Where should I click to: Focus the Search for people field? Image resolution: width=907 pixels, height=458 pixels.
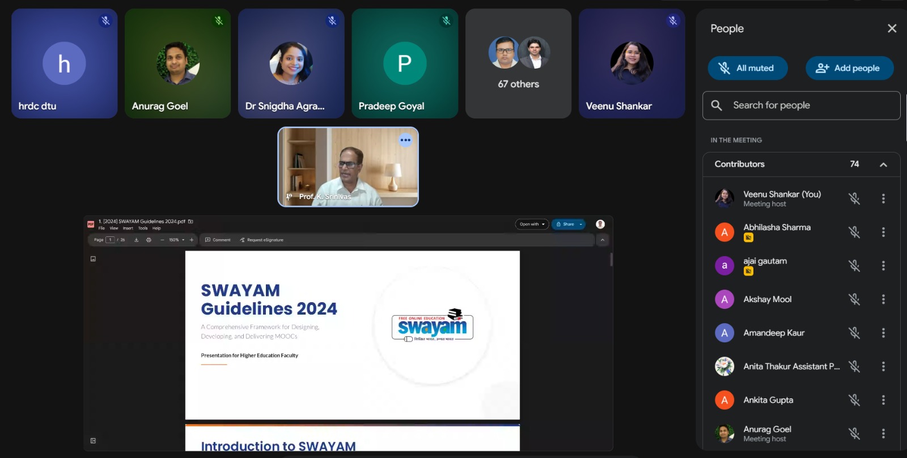click(x=802, y=105)
